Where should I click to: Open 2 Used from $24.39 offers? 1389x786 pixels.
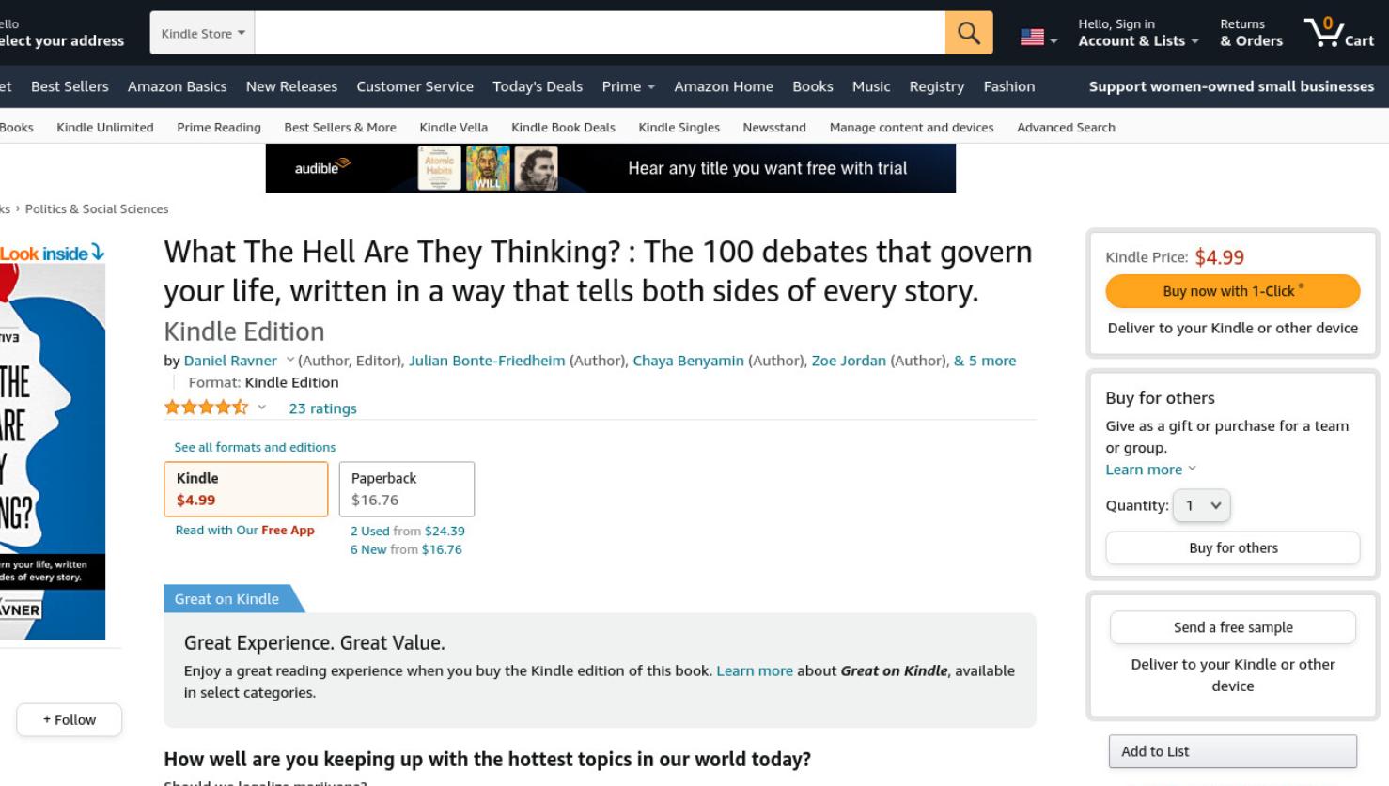(407, 531)
